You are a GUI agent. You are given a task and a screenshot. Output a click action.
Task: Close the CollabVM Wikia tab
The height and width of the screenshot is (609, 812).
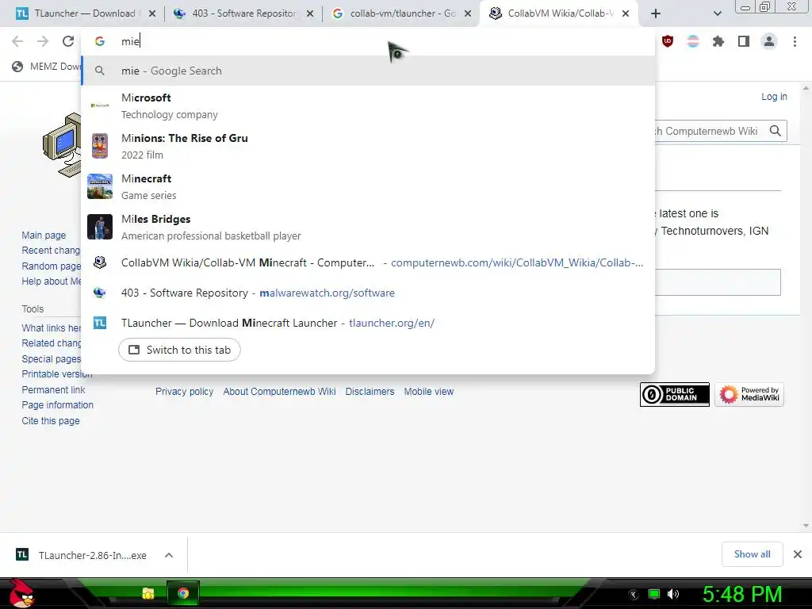point(626,13)
